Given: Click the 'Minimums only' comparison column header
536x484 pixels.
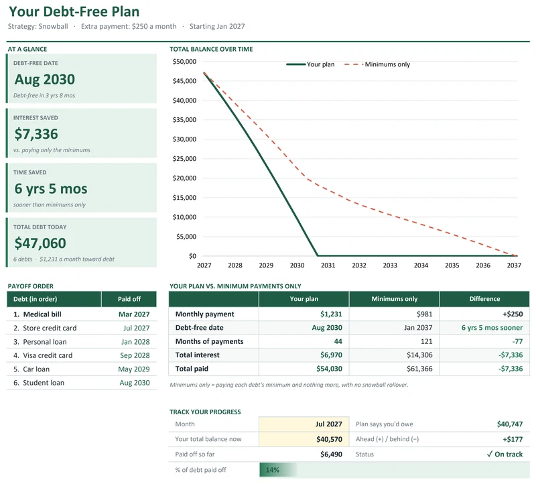Looking at the screenshot, I should click(395, 299).
